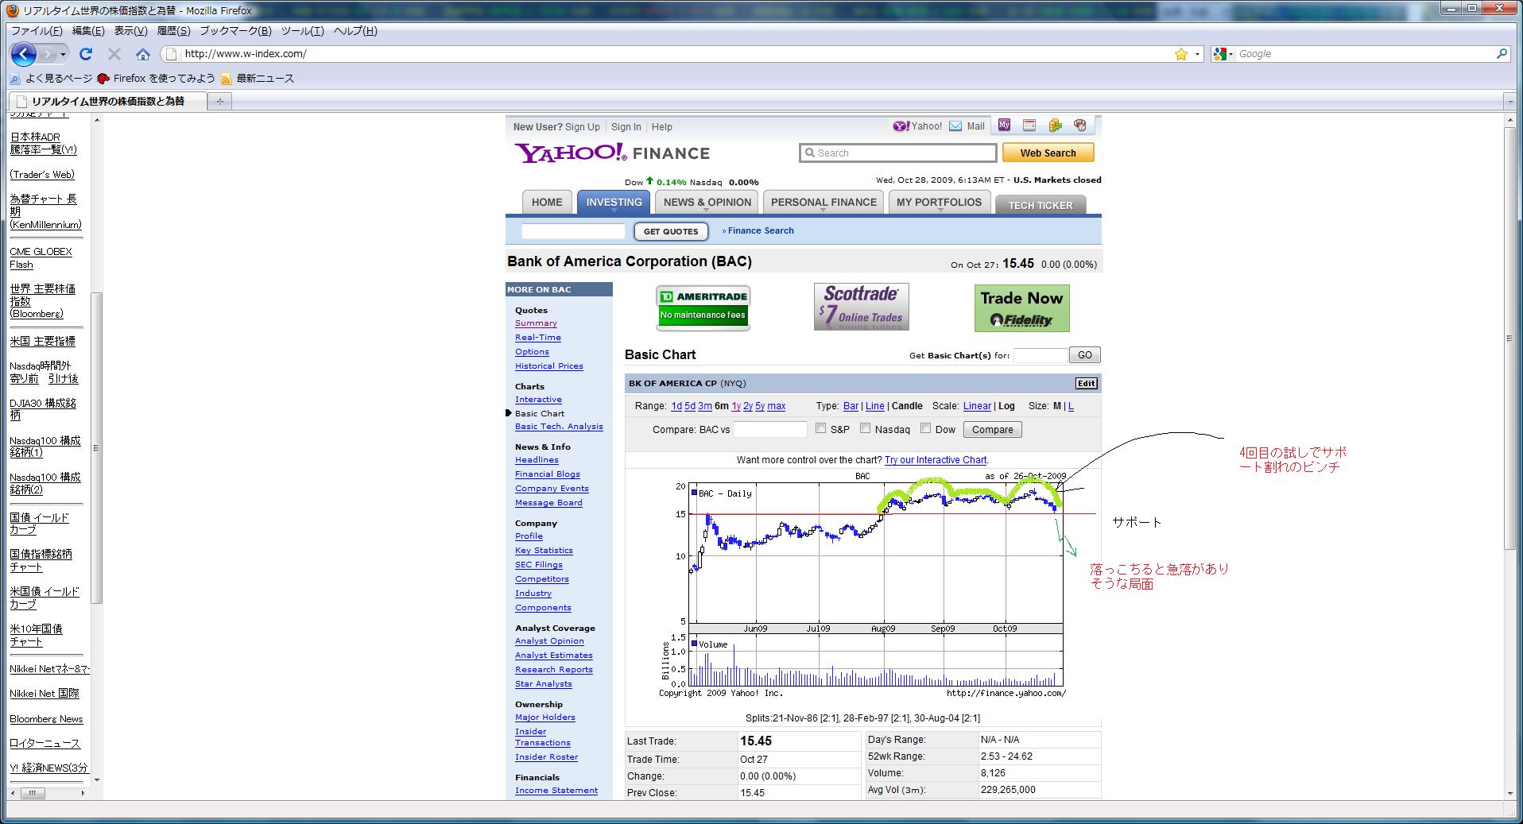Open the back/forward history dropdown arrow
The width and height of the screenshot is (1523, 824).
pos(64,54)
